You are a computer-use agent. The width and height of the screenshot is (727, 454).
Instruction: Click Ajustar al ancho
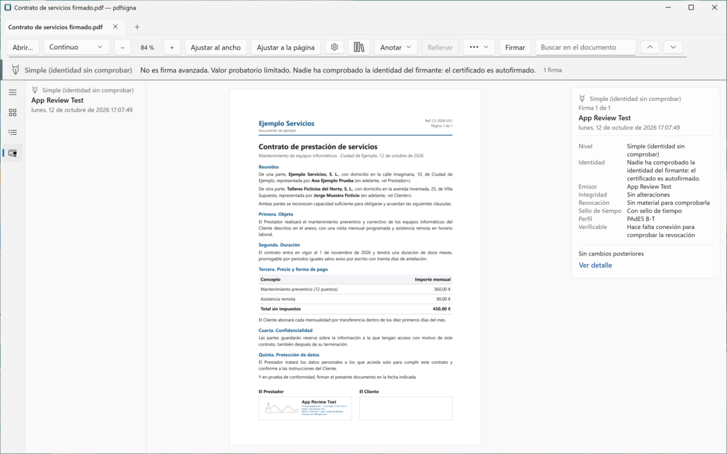pos(216,47)
